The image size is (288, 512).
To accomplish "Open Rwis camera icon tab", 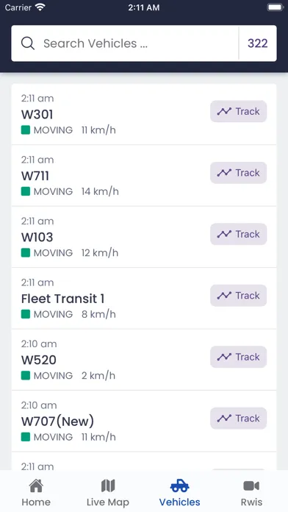I will 251,486.
